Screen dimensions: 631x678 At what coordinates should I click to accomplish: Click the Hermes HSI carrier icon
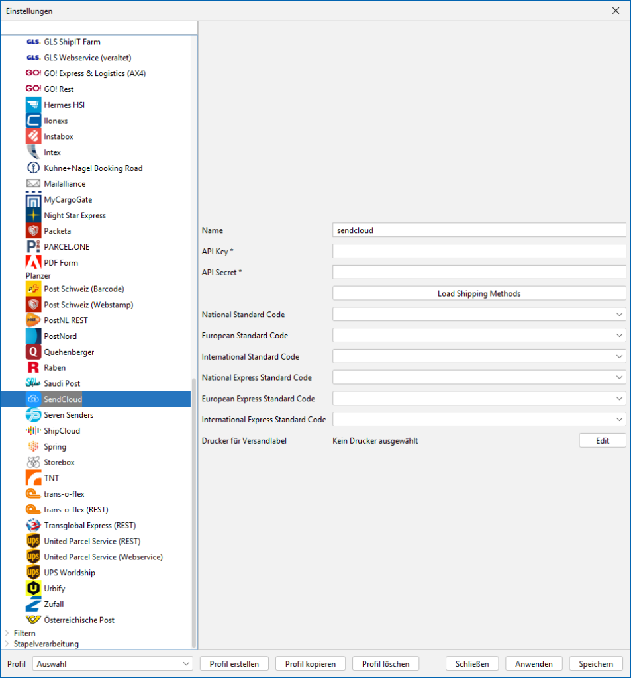[x=33, y=105]
